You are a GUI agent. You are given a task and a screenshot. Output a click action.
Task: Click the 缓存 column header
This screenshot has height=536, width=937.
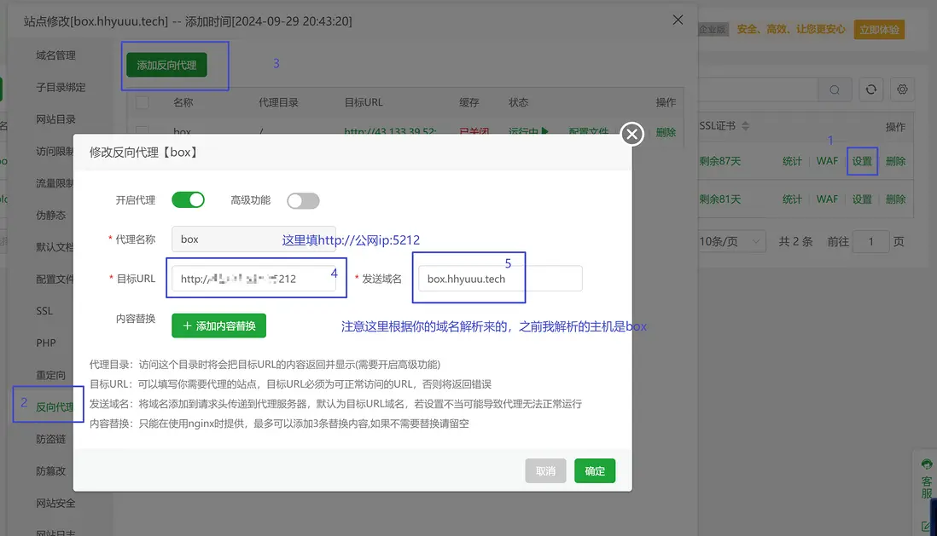tap(469, 102)
